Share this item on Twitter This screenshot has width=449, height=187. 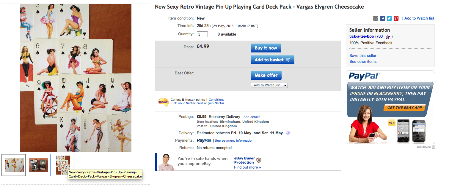coord(389,18)
